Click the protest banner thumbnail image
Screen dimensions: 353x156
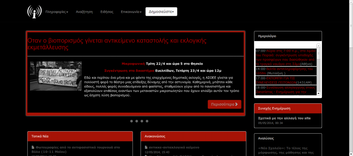pyautogui.click(x=56, y=76)
